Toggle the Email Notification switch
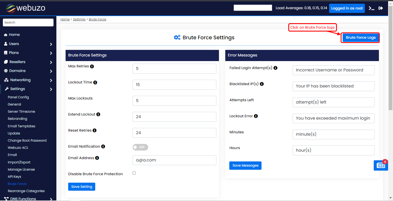The height and width of the screenshot is (201, 393). (x=140, y=147)
